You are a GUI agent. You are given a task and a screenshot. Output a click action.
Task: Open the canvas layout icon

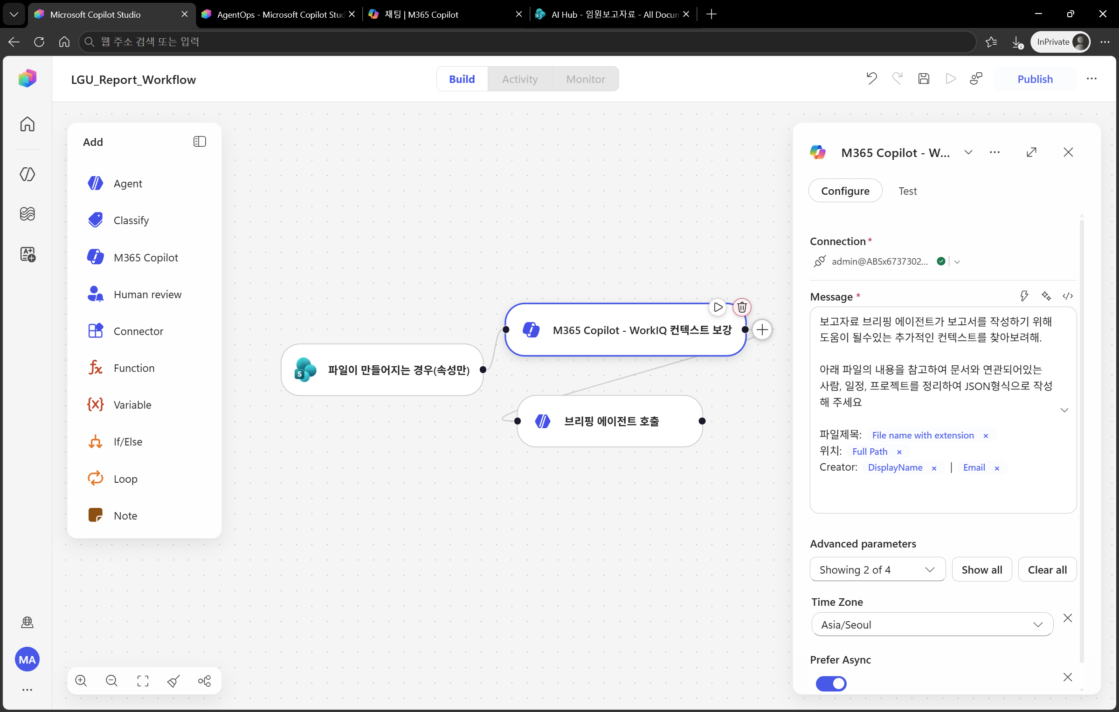[x=204, y=681]
